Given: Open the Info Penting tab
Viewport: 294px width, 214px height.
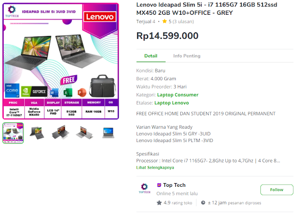Looking at the screenshot, I should [x=187, y=56].
